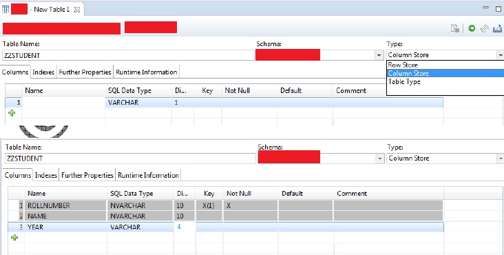The width and height of the screenshot is (504, 255).
Task: Click the upper SQL Data Type column header
Action: pos(138,91)
